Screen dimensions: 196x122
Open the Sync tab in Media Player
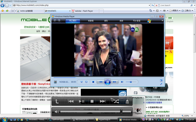(x=137, y=21)
